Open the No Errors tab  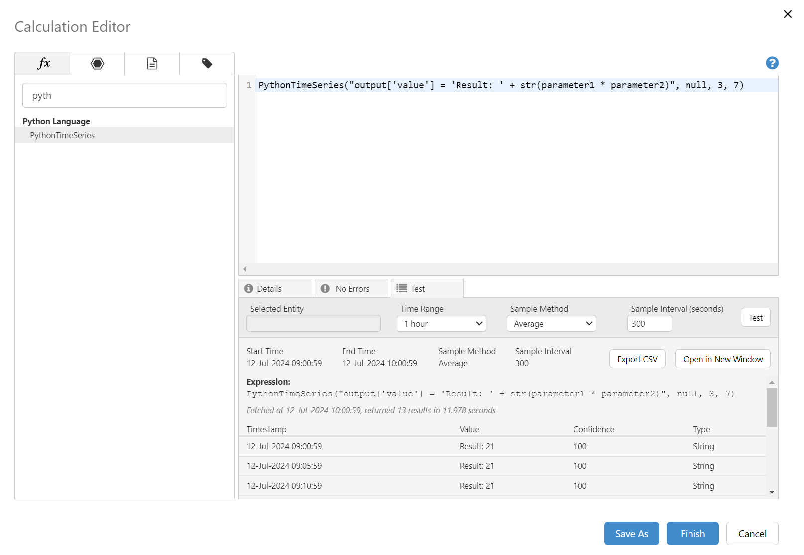click(351, 289)
